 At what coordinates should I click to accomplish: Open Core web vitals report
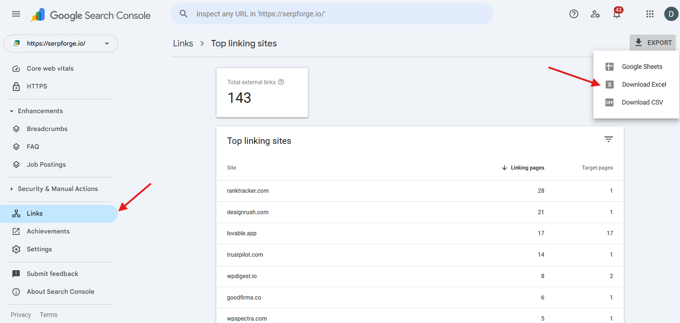click(x=59, y=68)
